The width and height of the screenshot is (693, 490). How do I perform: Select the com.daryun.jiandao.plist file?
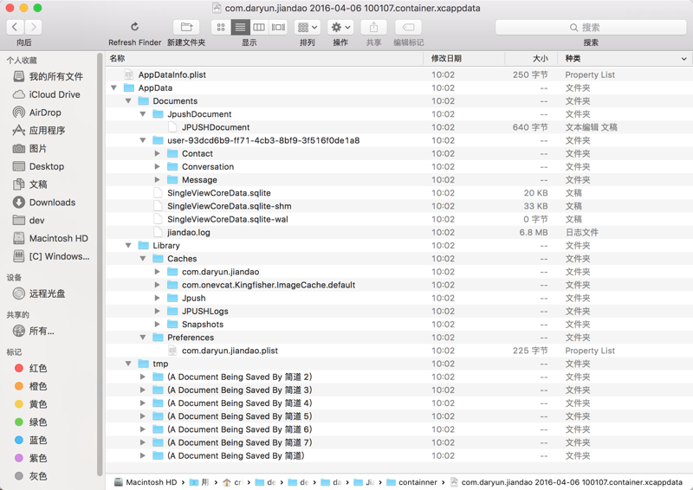coord(398,351)
